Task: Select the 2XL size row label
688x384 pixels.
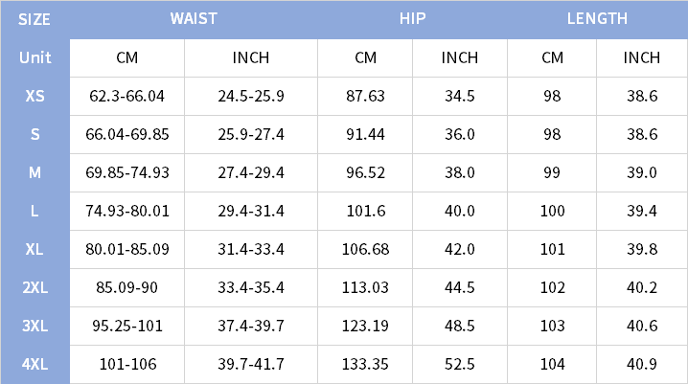Action: (x=34, y=287)
